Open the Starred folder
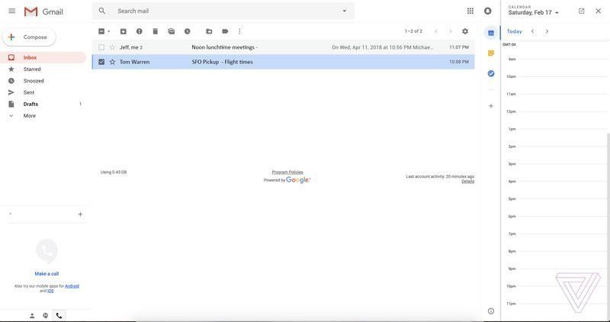610x322 pixels. point(32,69)
